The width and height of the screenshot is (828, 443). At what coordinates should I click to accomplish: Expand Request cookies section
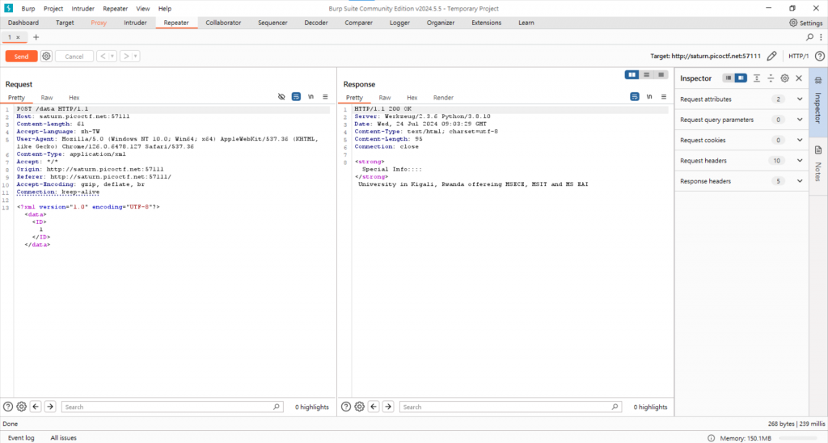point(741,141)
